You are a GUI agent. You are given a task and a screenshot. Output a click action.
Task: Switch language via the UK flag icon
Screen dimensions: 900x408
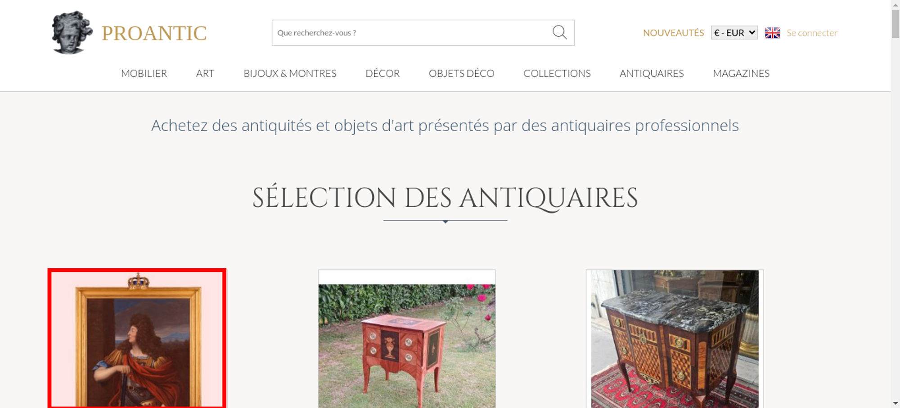(x=772, y=33)
